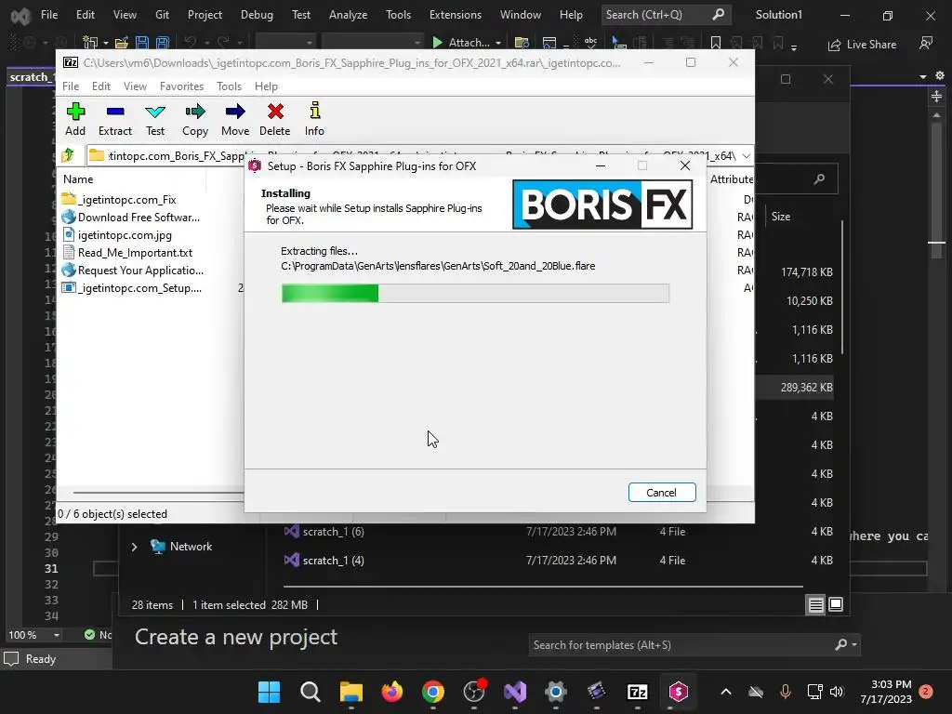Open OBS Studio from taskbar

tap(474, 692)
